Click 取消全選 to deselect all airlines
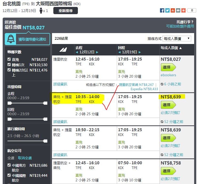200x184 pixels. pyautogui.click(x=25, y=158)
